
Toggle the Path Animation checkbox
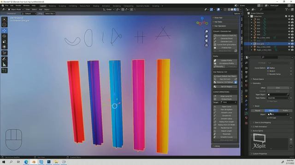254,126
